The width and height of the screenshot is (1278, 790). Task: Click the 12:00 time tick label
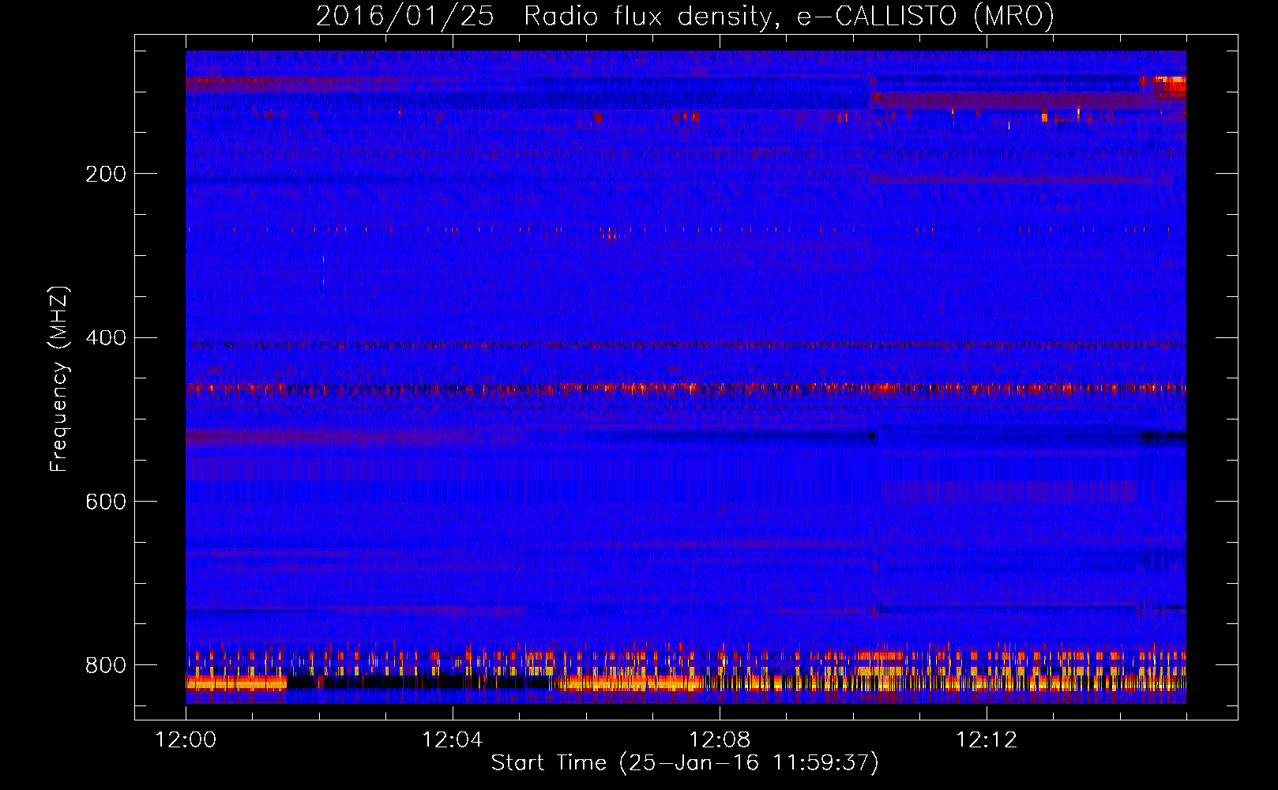tap(186, 740)
